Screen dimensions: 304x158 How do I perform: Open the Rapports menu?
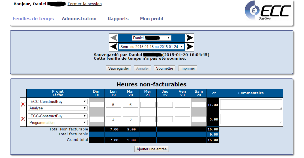118,19
